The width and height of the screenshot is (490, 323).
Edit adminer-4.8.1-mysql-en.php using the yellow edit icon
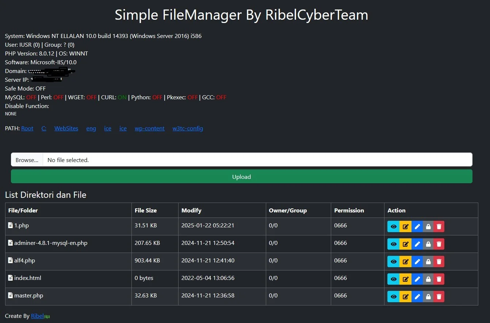406,244
